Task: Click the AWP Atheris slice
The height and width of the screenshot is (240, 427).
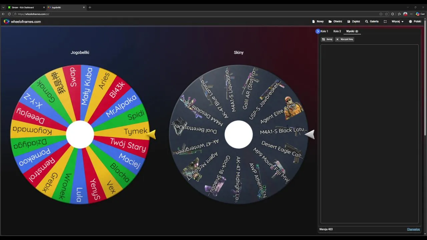Action: (x=258, y=181)
